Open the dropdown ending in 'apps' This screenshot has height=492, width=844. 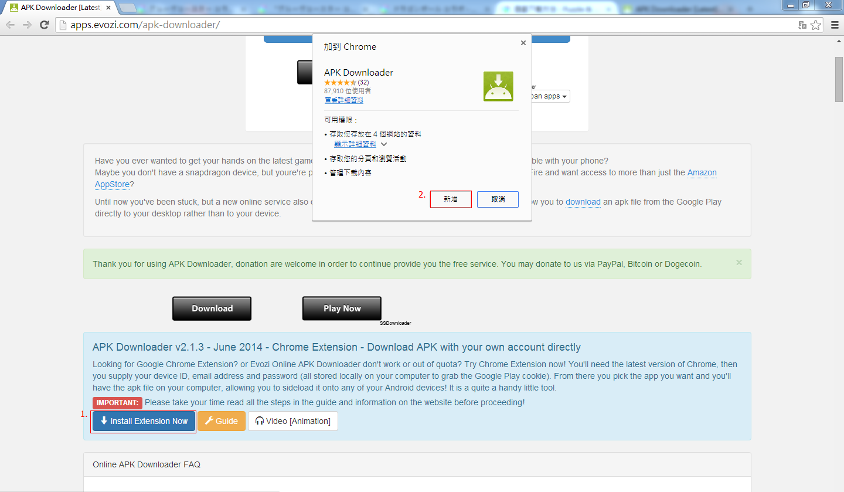(549, 96)
